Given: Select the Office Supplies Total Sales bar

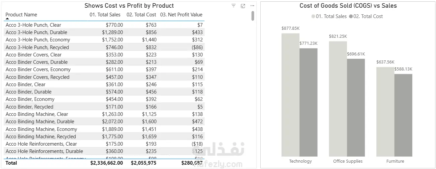Looking at the screenshot, I should coord(338,99).
